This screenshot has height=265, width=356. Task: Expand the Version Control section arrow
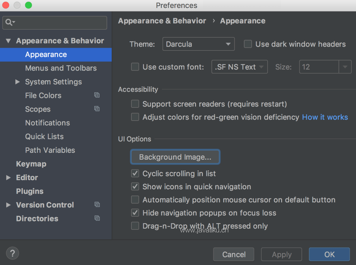(8, 205)
